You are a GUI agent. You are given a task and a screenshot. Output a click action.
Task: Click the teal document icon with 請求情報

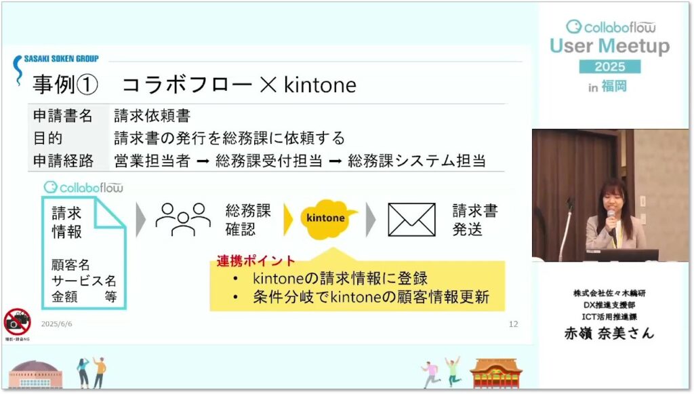pos(84,253)
